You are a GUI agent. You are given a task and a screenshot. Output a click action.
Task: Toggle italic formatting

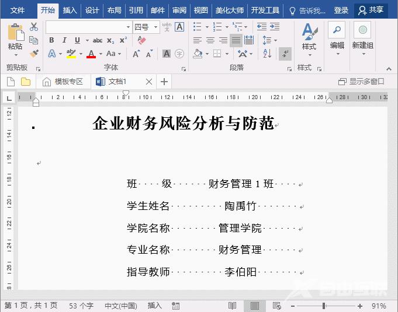[64, 40]
